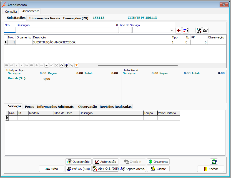Click the Questionário button

coord(78,162)
